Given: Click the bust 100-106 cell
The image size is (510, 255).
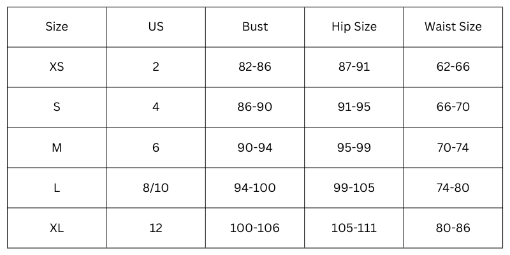Looking at the screenshot, I should click(x=255, y=228).
